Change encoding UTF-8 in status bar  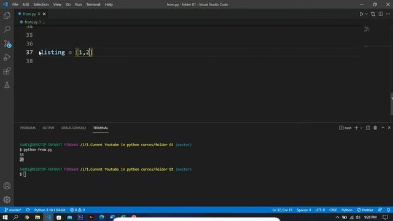click(x=320, y=210)
